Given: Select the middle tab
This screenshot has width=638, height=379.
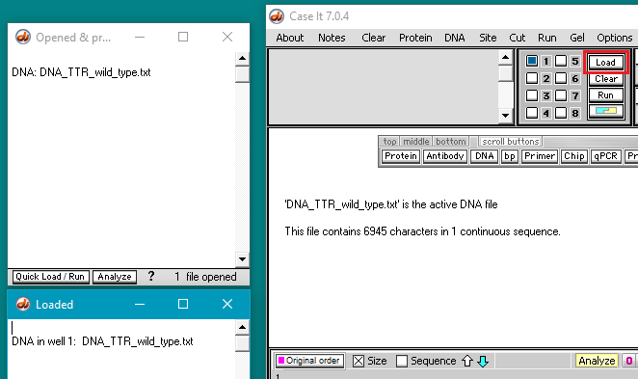Looking at the screenshot, I should [415, 141].
